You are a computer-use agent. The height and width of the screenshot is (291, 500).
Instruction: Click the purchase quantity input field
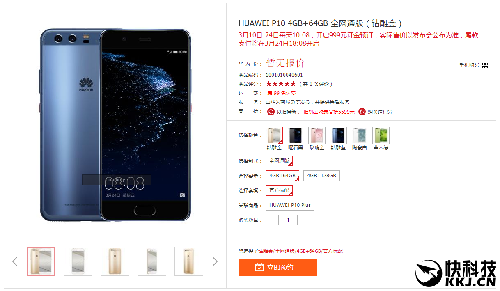tap(288, 220)
